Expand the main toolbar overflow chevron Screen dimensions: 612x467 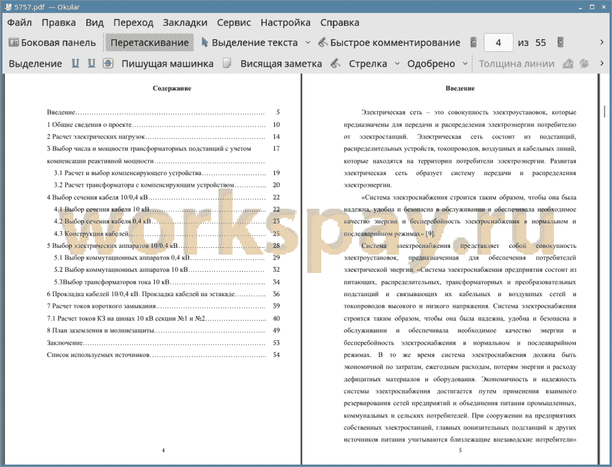[602, 42]
